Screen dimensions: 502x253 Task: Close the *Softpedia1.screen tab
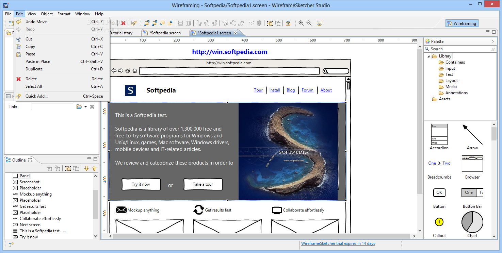(x=236, y=33)
